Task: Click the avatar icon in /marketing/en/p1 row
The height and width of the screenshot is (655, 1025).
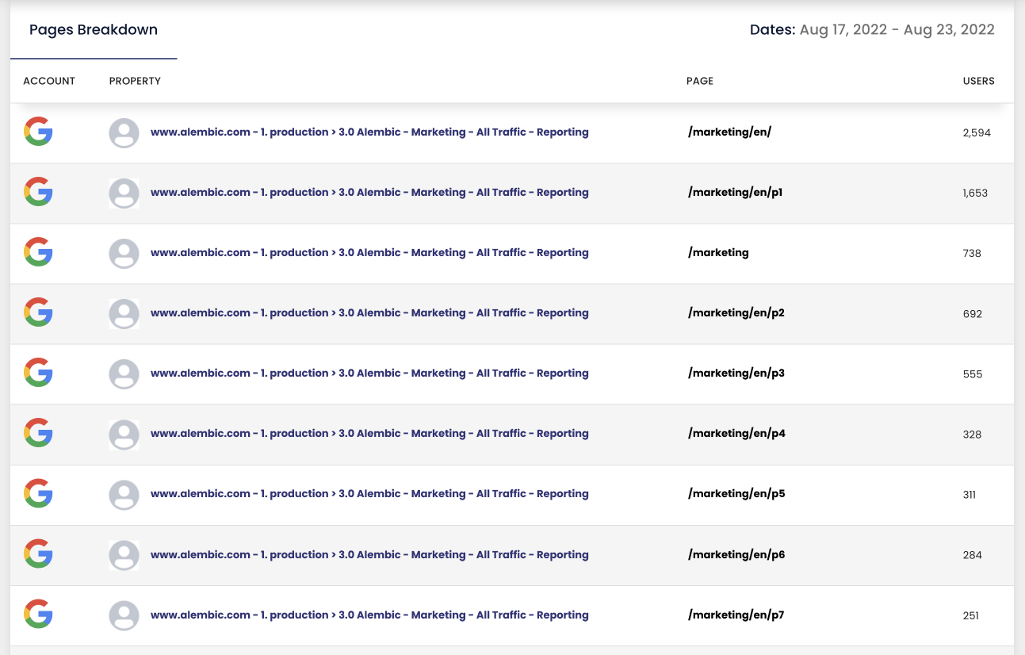Action: (x=124, y=193)
